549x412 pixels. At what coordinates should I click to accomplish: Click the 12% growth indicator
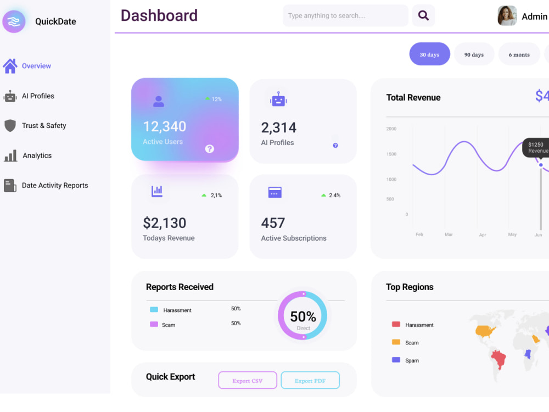click(x=214, y=99)
